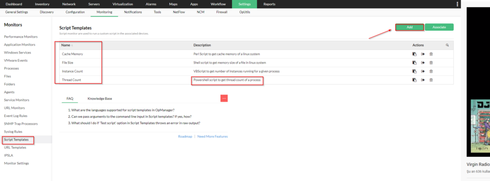Delete the Instance Count script template
490x181 pixels.
click(x=431, y=72)
